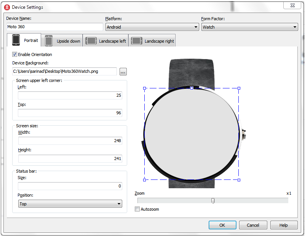Image resolution: width=305 pixels, height=237 pixels.
Task: Click the landscape left device icon
Action: pyautogui.click(x=91, y=41)
